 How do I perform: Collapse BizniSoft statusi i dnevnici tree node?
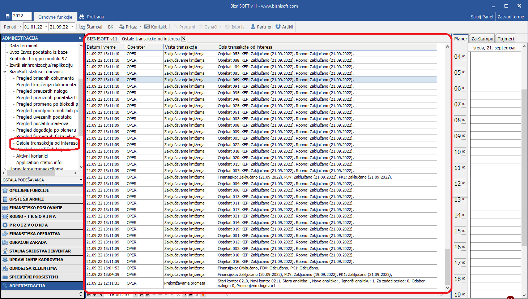coord(5,72)
